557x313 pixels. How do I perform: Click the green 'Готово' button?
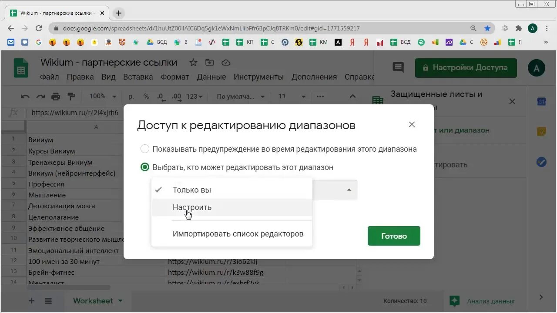pos(394,236)
